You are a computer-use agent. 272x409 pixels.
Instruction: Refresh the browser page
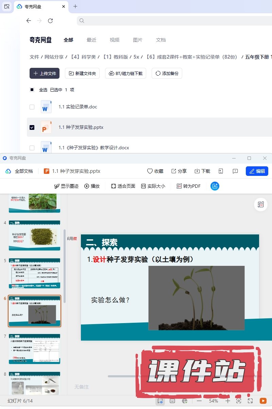point(50,21)
